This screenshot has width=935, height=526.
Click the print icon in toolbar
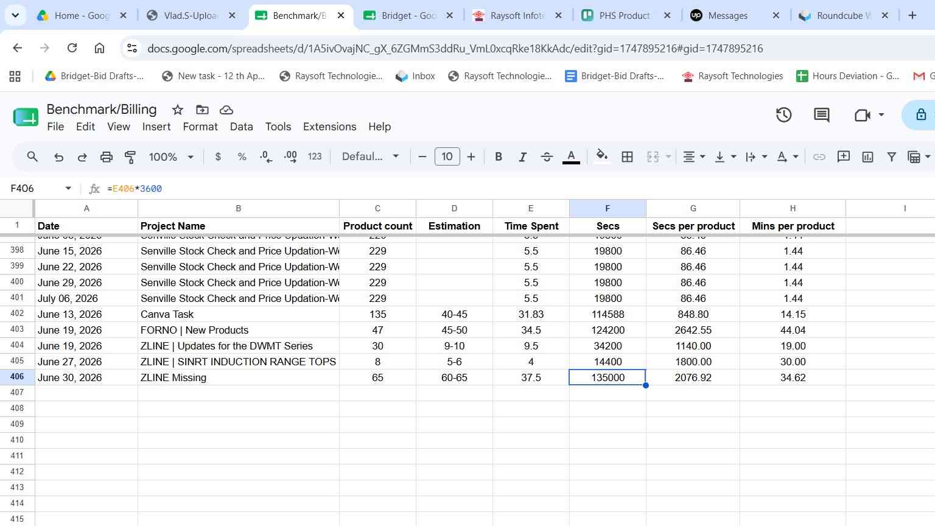click(x=107, y=156)
